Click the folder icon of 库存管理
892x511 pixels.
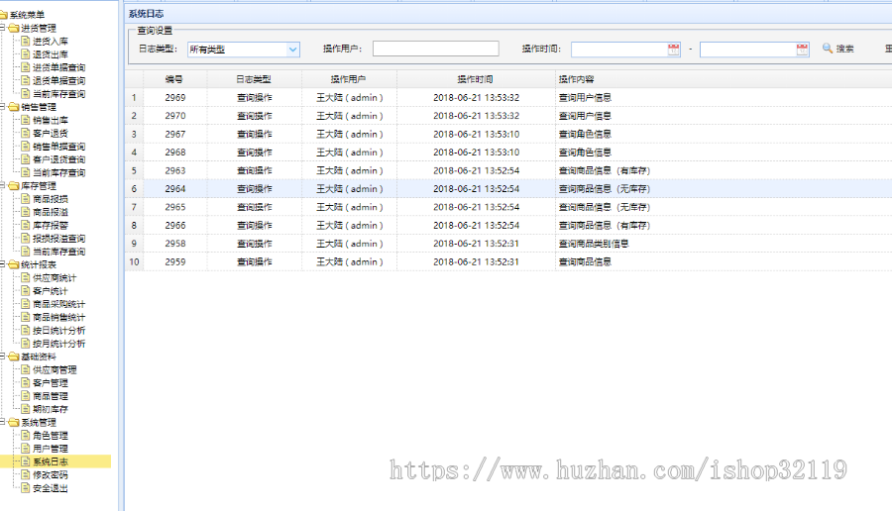click(14, 186)
